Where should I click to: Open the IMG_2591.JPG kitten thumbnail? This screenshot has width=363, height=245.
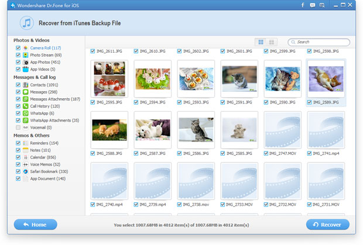(239, 78)
